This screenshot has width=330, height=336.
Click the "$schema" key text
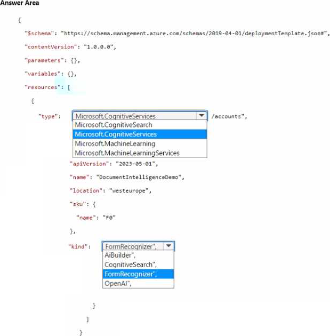pyautogui.click(x=39, y=34)
